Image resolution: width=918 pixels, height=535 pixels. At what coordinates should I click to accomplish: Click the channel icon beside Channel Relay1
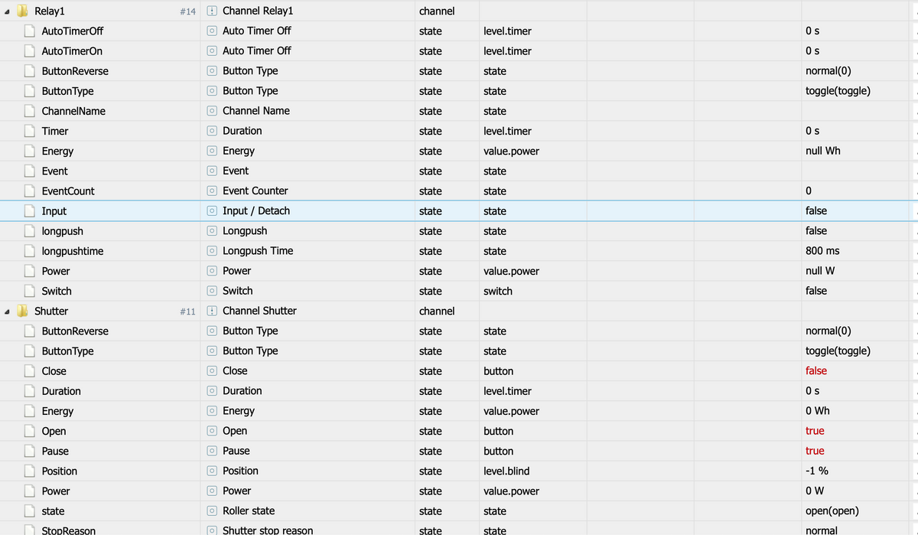click(213, 11)
